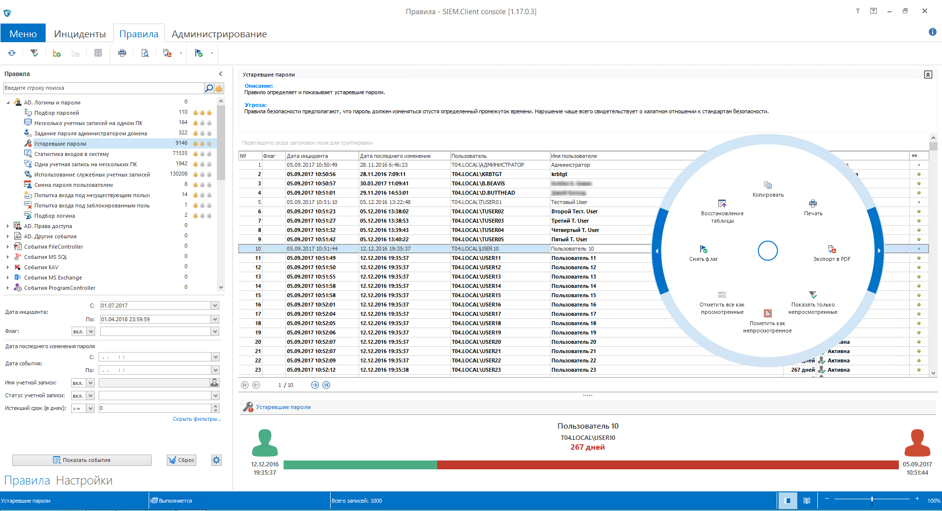942x511 pixels.
Task: Click Снять флаг in the radial menu
Action: [x=704, y=253]
